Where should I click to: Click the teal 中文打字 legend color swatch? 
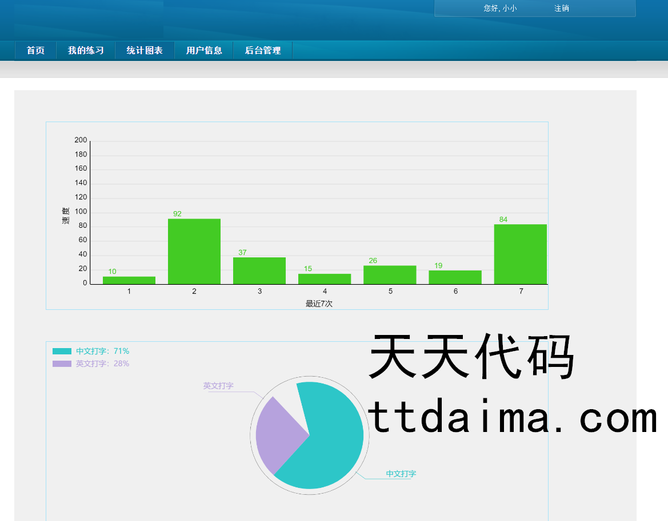(x=62, y=352)
